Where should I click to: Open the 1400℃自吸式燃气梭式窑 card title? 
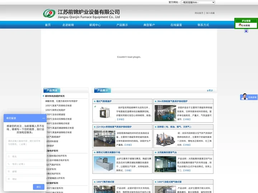coord(169,182)
